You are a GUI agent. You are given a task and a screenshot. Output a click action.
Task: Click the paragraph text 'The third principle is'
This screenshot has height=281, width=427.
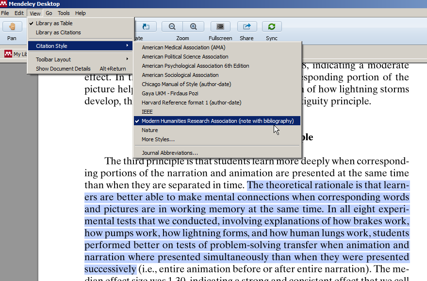pos(149,161)
